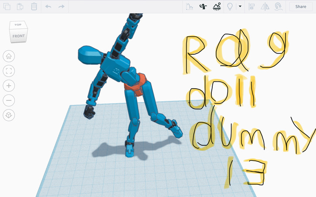Click the Copy icon in toolbar
Screen dimensions: 316x197
(7, 7)
